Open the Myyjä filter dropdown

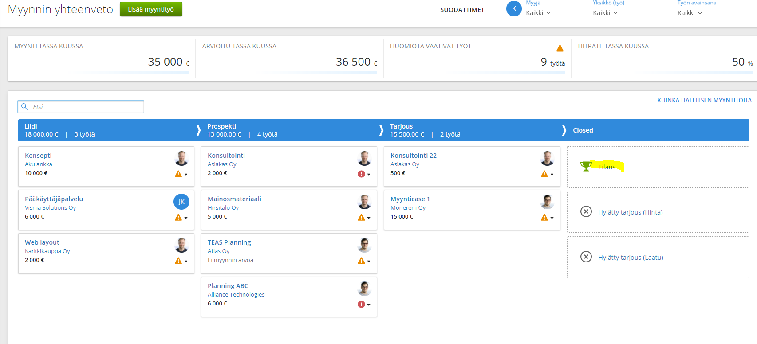[x=538, y=13]
